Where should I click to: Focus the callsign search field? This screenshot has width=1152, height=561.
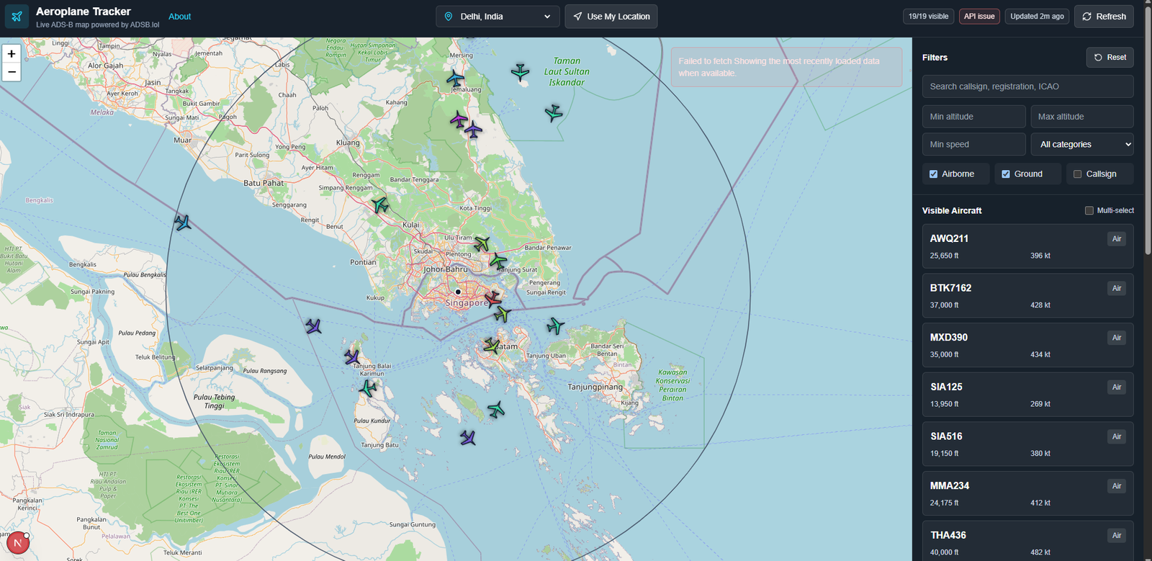[1027, 86]
